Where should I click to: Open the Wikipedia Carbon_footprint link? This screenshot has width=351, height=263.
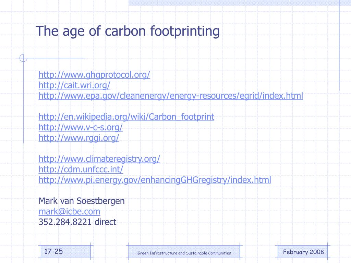126,117
